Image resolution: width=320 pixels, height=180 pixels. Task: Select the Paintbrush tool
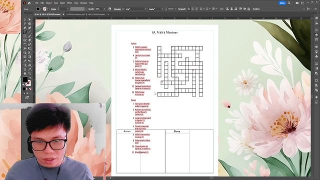[29, 36]
